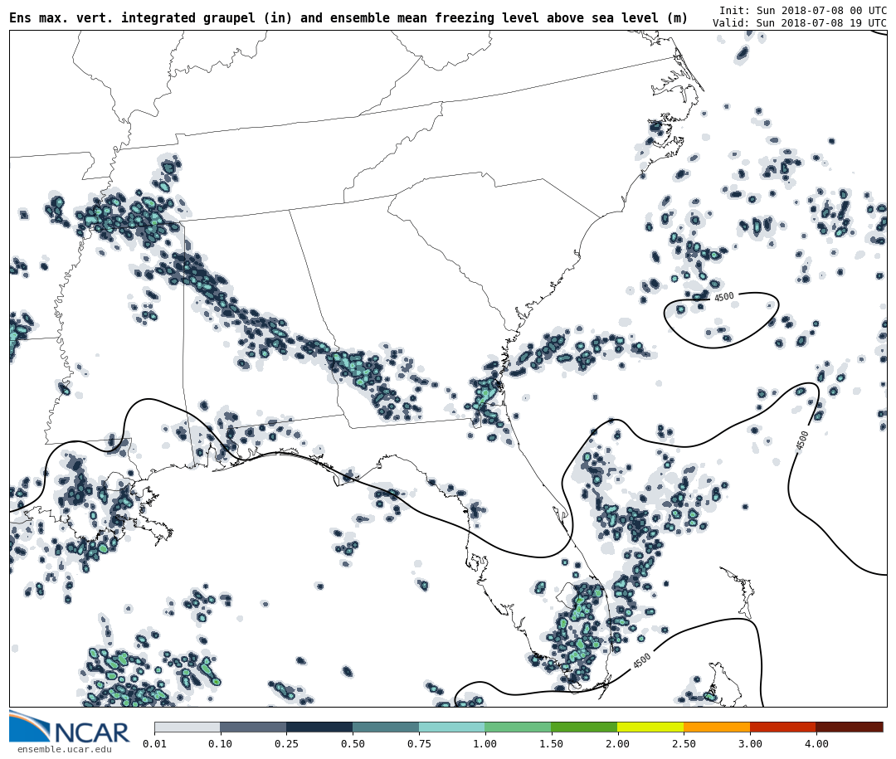Click the yellow 2.00–2.50 colorbar swatch
Image resolution: width=896 pixels, height=759 pixels.
pos(650,727)
